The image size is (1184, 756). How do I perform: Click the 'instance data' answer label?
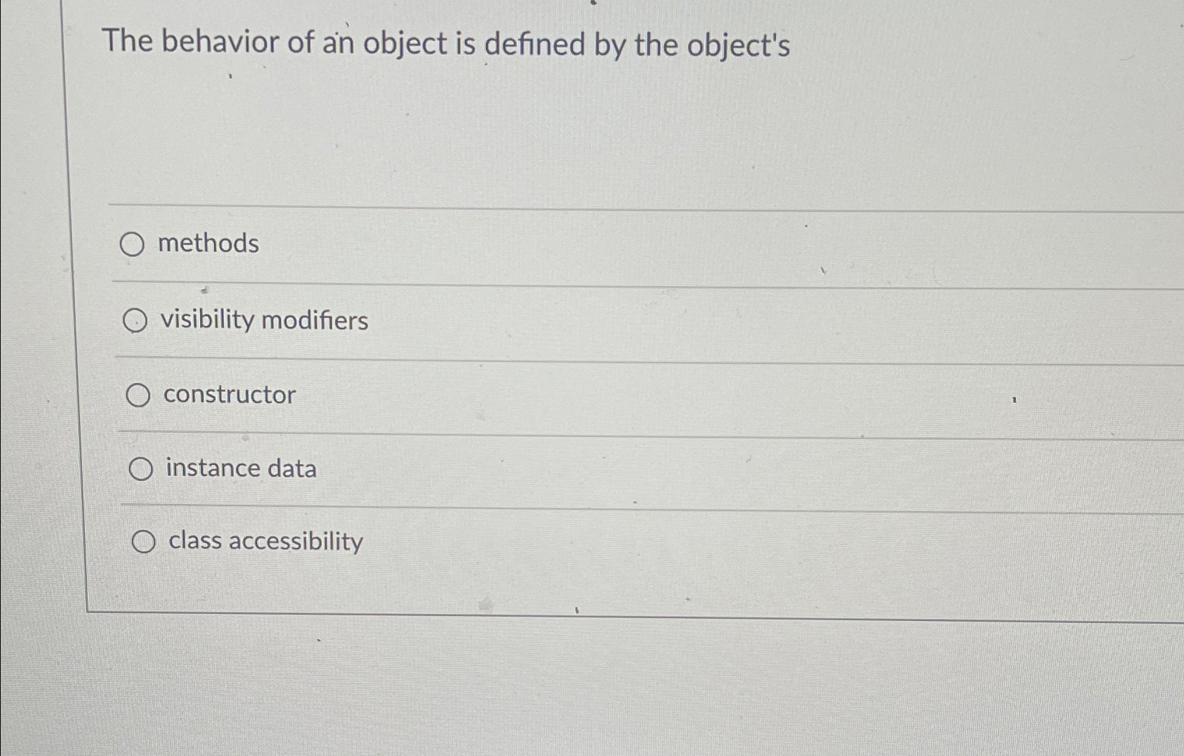[241, 468]
